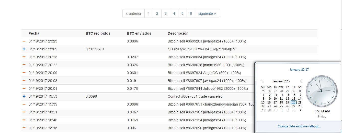The height and width of the screenshot is (133, 342).
Task: Click the date 01/19/2017 23:23
Action: (x=43, y=41)
